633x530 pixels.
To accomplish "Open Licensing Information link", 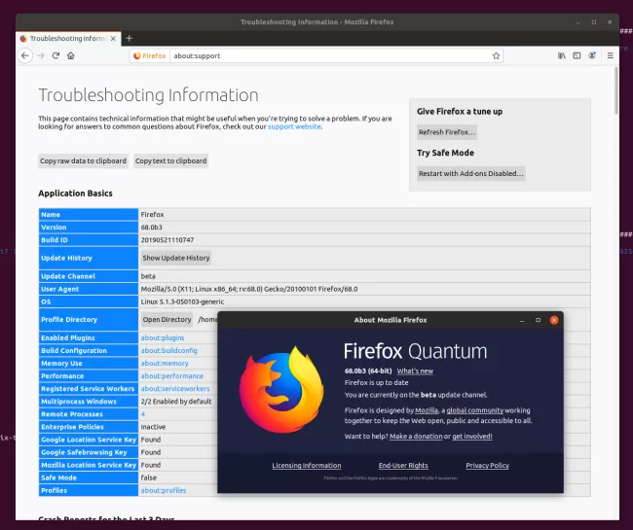I will (307, 466).
